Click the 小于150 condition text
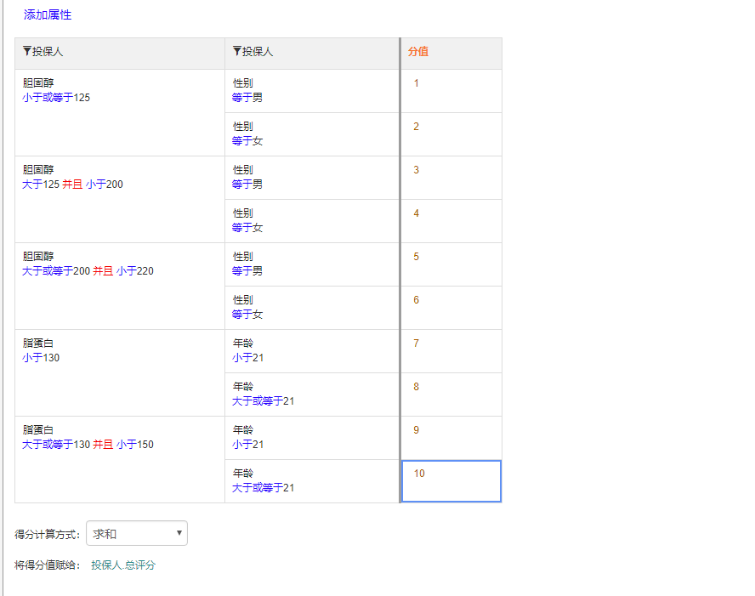755x596 pixels. pyautogui.click(x=135, y=445)
